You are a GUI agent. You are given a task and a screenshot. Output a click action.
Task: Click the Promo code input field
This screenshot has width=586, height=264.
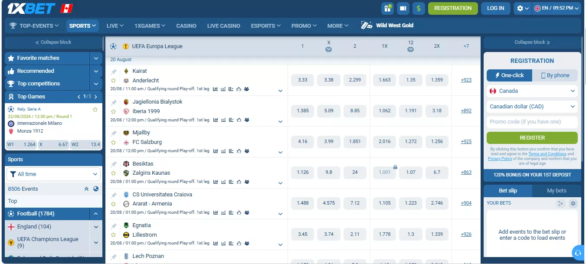click(x=532, y=122)
